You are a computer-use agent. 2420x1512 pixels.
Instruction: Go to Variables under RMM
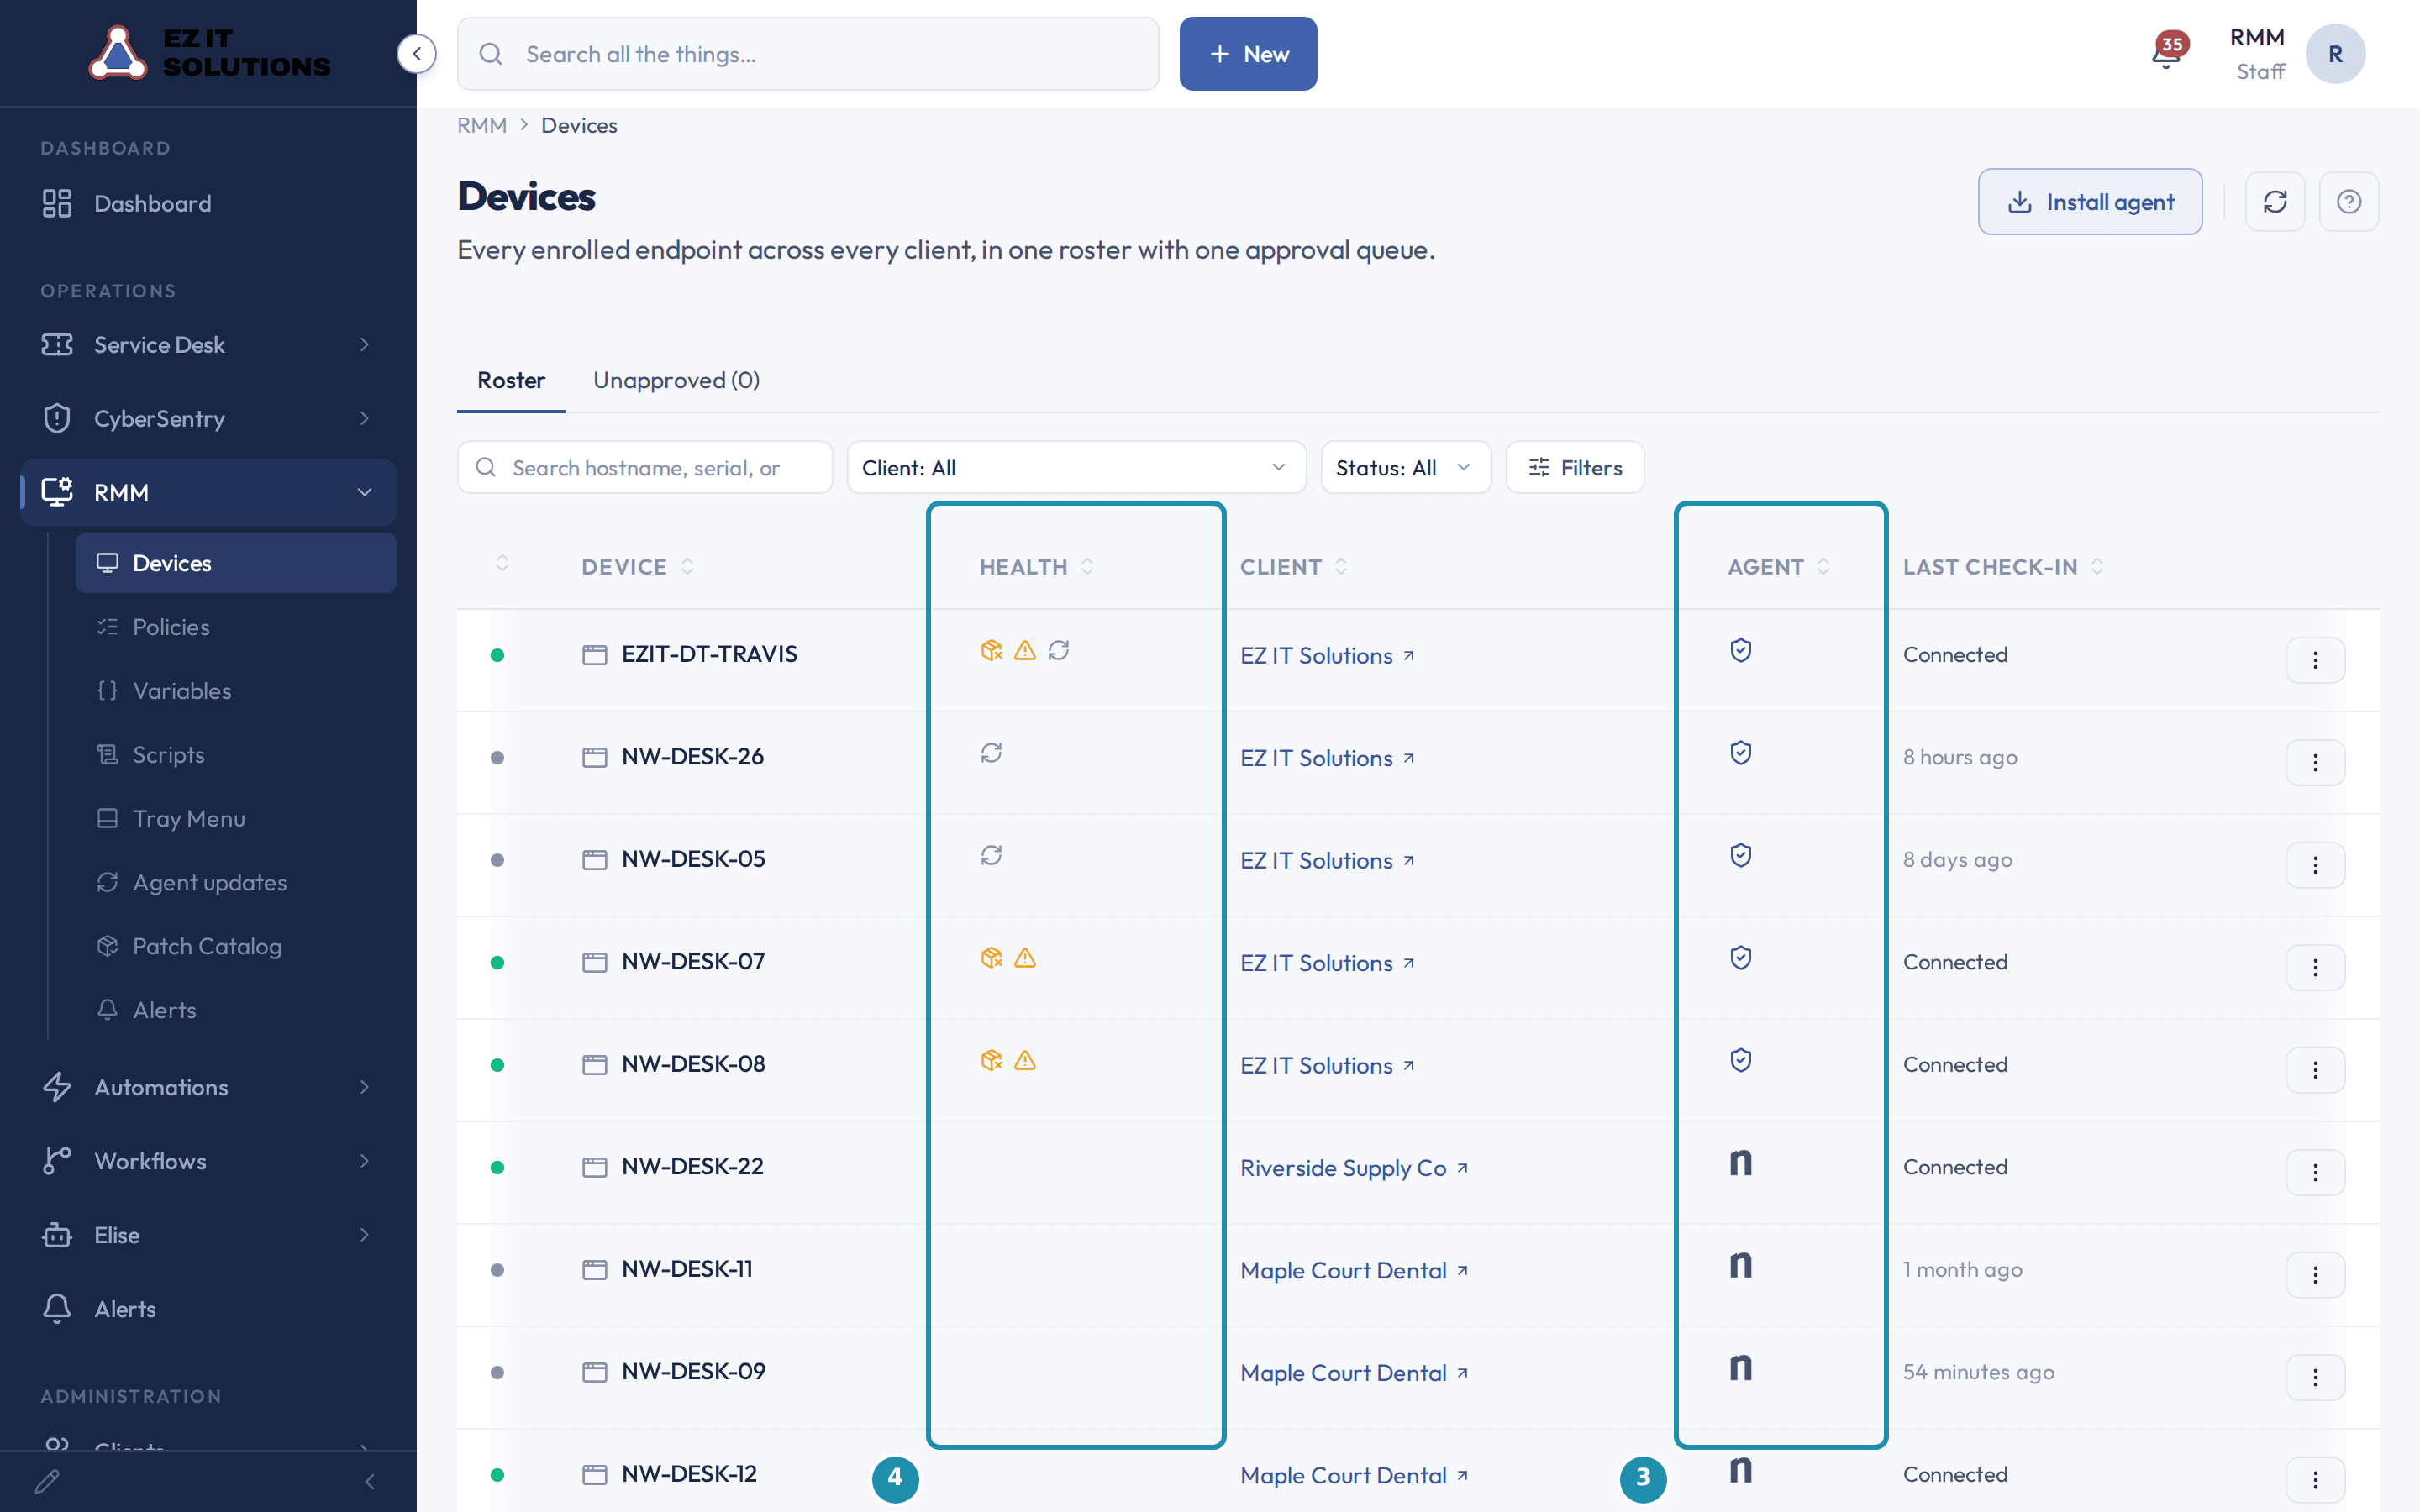pyautogui.click(x=236, y=691)
